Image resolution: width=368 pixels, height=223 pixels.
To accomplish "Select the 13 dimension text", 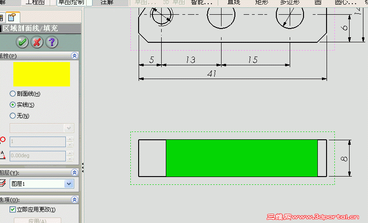I will click(191, 60).
